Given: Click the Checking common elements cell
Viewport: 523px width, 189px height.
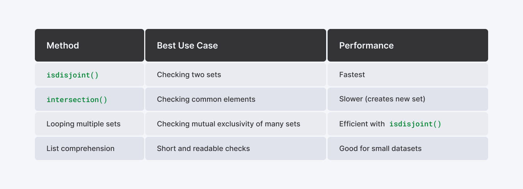Looking at the screenshot, I should coord(236,99).
